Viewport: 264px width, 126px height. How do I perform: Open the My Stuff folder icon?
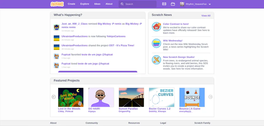point(173,4)
